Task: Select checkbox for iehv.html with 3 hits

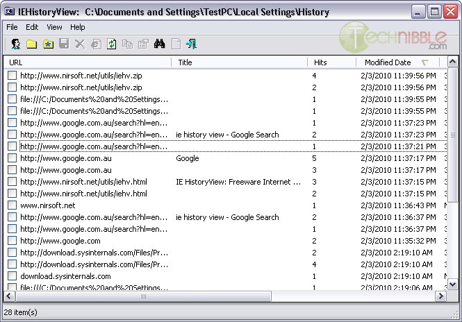Action: 12,182
